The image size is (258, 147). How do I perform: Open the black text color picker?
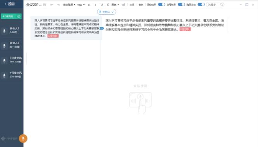[x=115, y=5]
